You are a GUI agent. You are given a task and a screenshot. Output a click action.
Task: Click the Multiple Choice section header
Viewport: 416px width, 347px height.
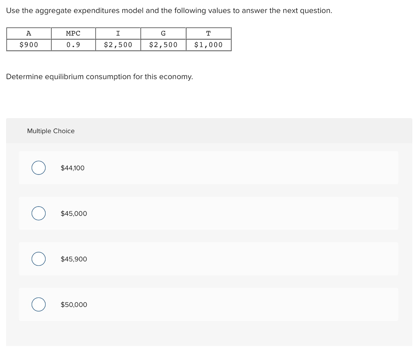tap(51, 131)
